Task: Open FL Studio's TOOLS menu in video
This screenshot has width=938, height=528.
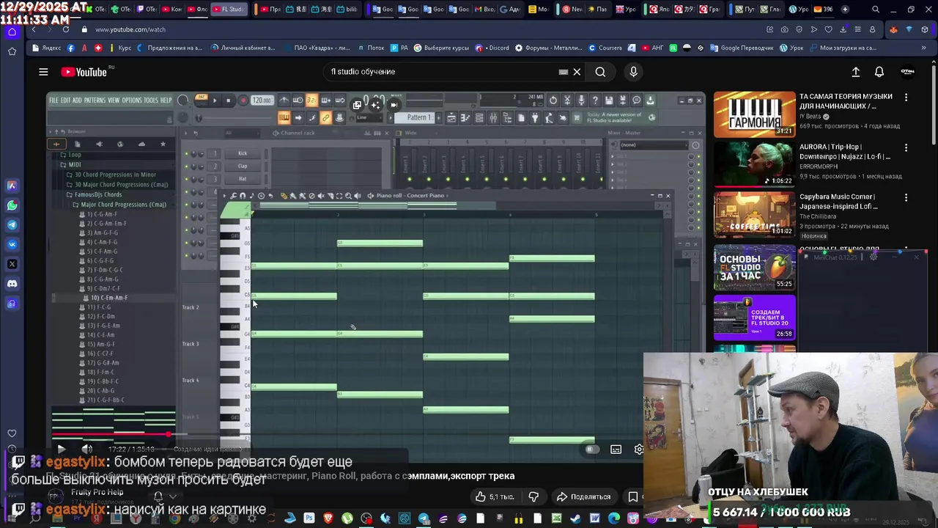Action: coord(151,100)
